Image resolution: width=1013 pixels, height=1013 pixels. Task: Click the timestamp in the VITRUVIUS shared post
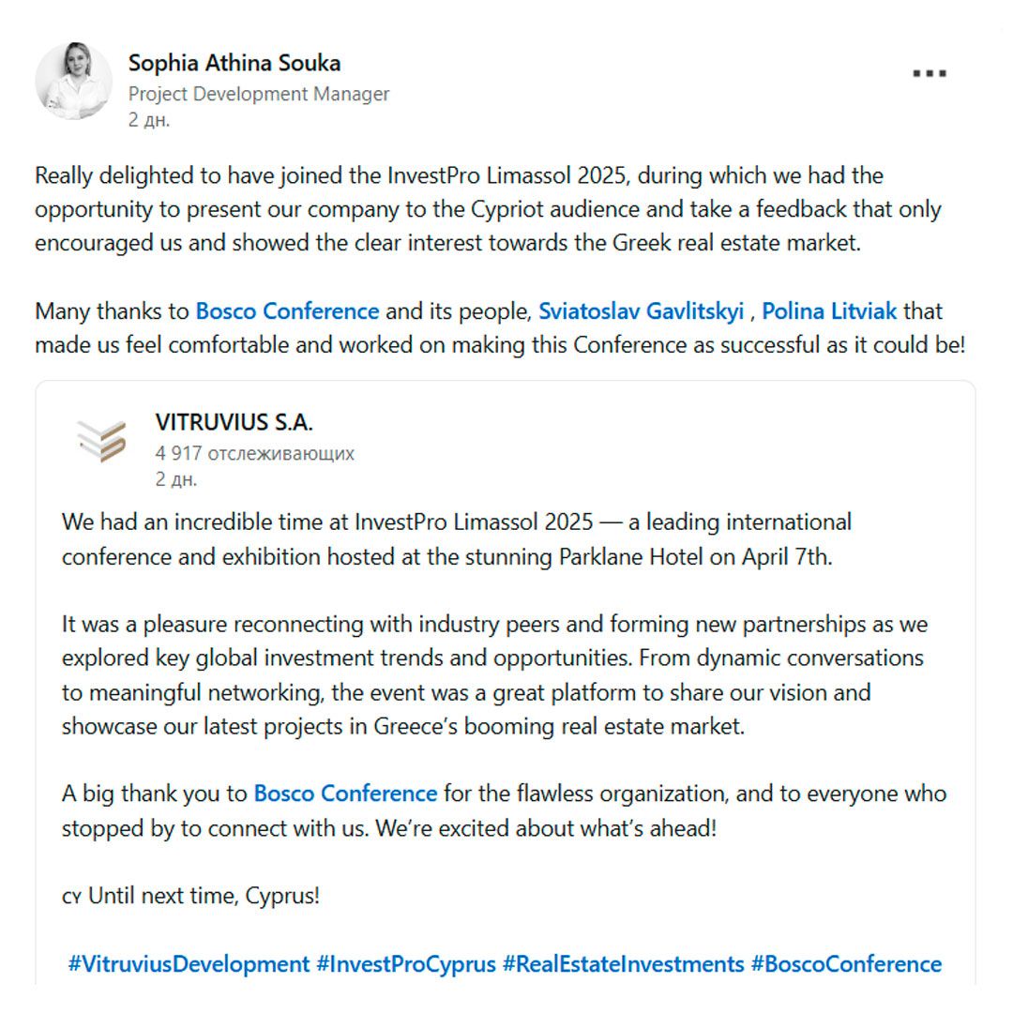click(175, 479)
